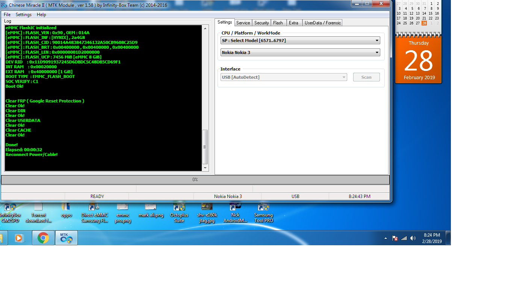This screenshot has height=288, width=511.
Task: Expand the Nokia Nokia 3 model dropdown
Action: (x=300, y=52)
